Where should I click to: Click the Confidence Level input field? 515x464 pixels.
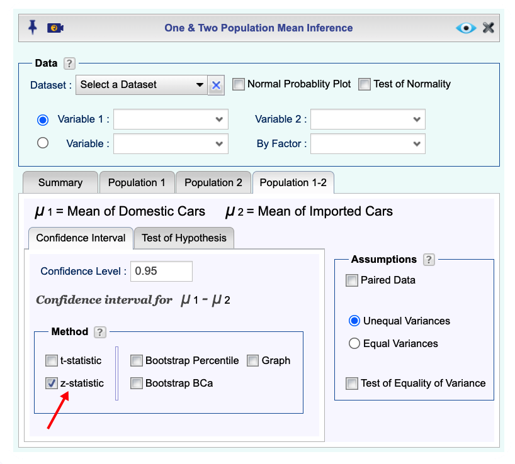tap(161, 271)
